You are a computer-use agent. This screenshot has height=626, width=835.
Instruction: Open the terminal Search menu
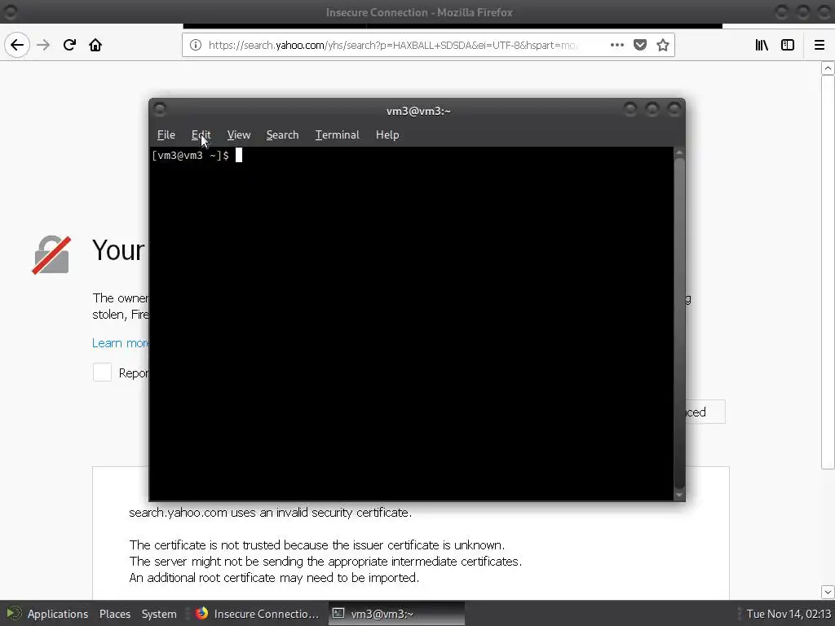coord(282,134)
